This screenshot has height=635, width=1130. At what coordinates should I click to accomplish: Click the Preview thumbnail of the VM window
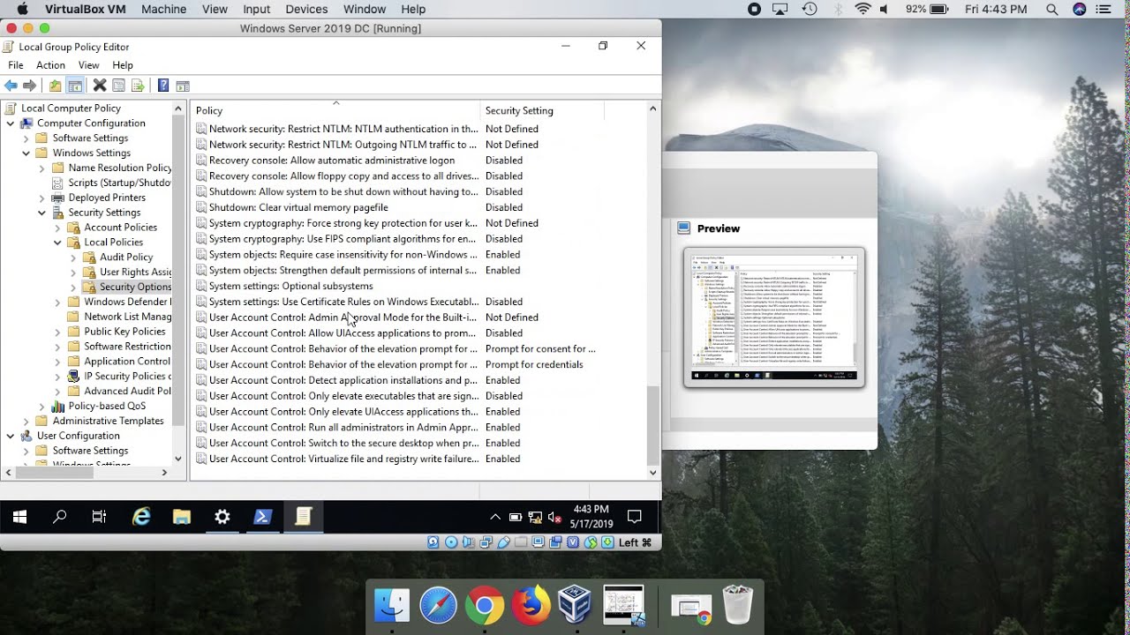point(774,317)
